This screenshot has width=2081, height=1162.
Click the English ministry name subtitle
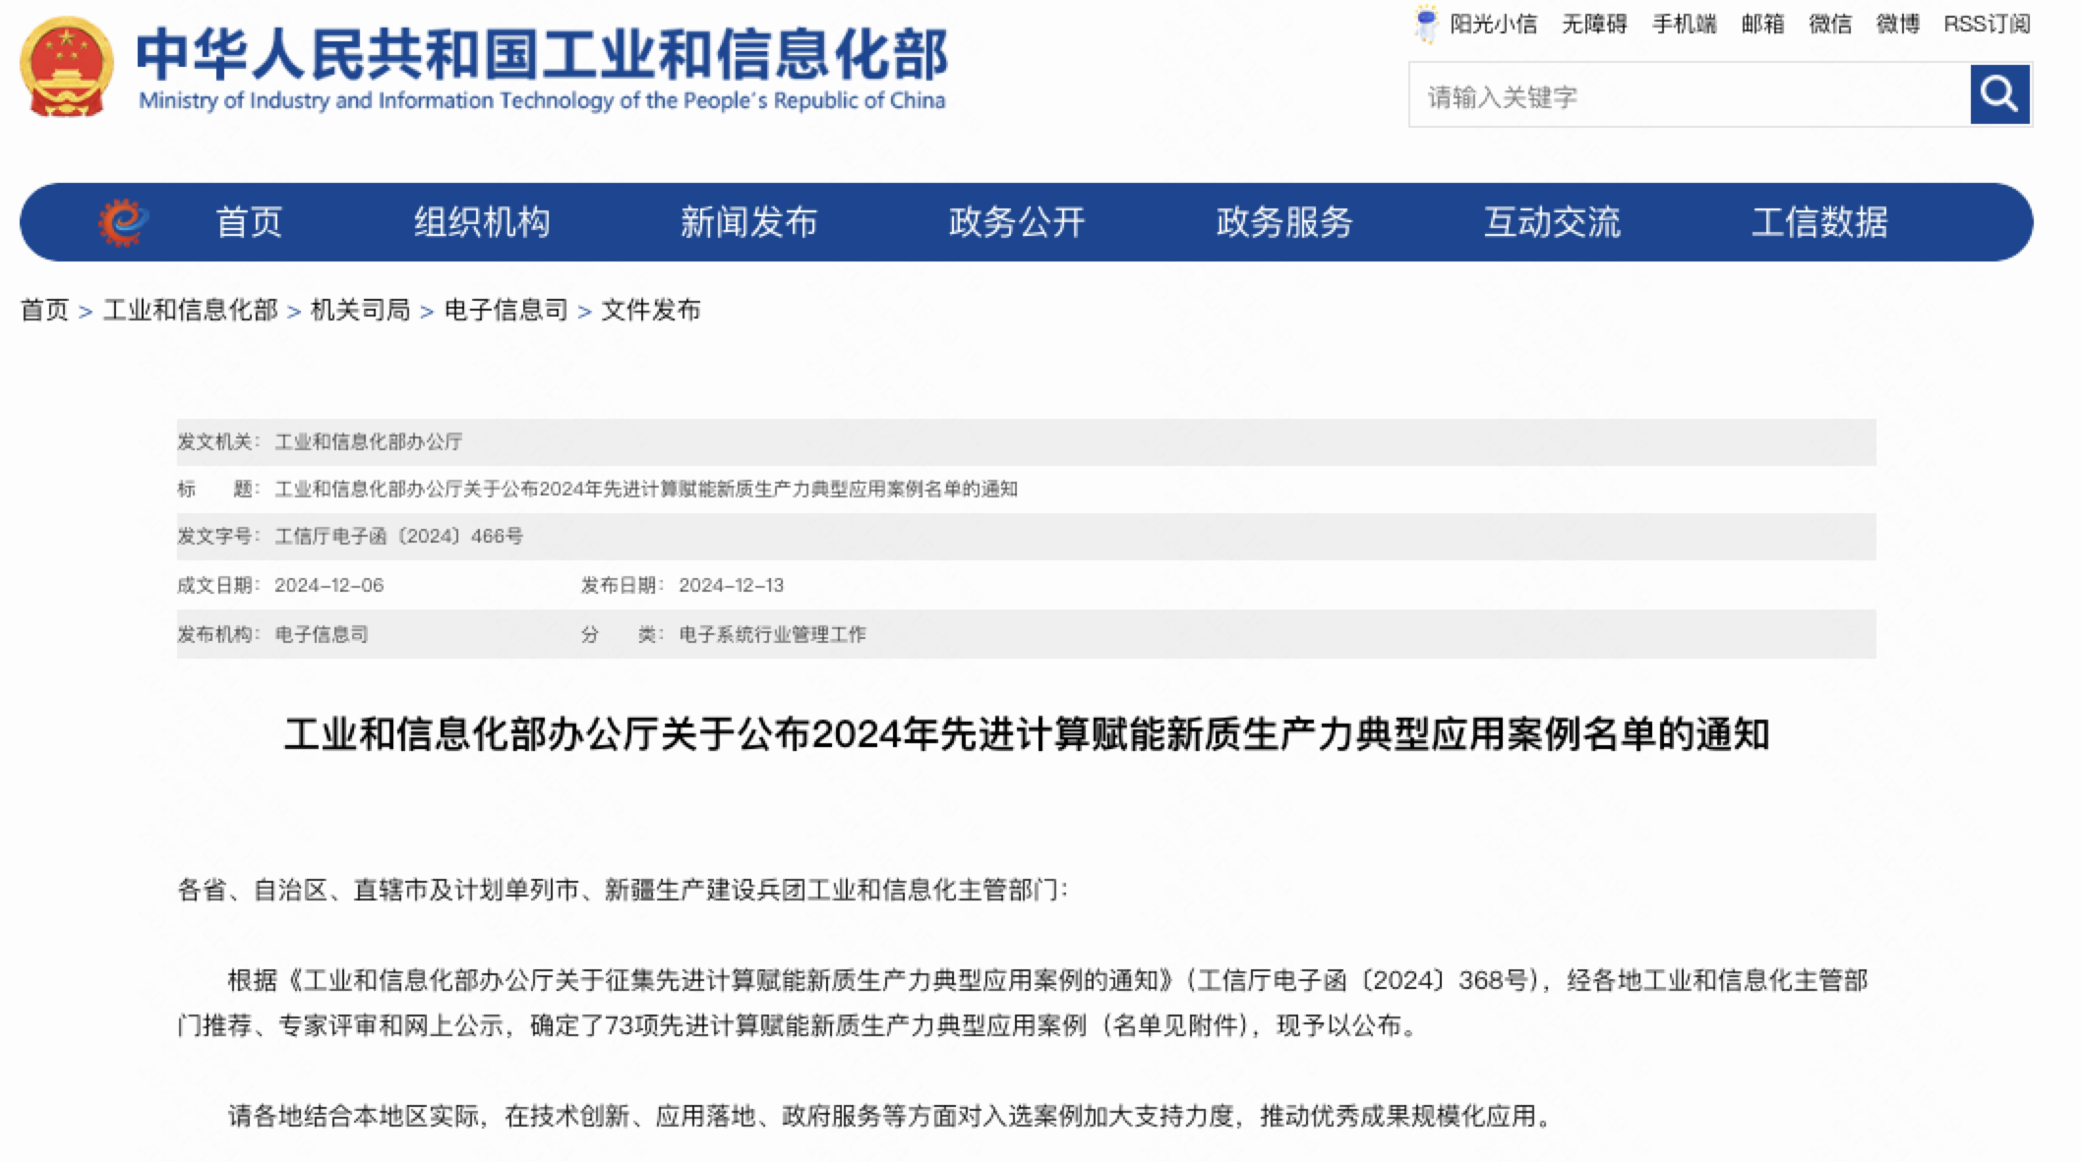[x=542, y=100]
